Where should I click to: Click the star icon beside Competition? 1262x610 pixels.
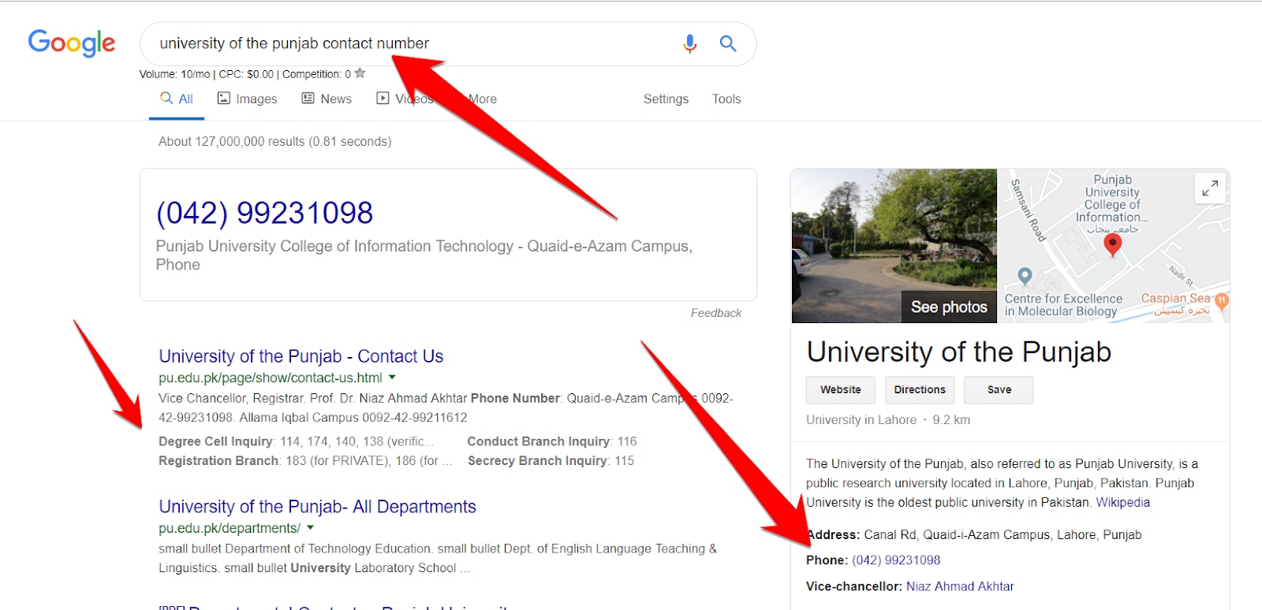click(360, 73)
